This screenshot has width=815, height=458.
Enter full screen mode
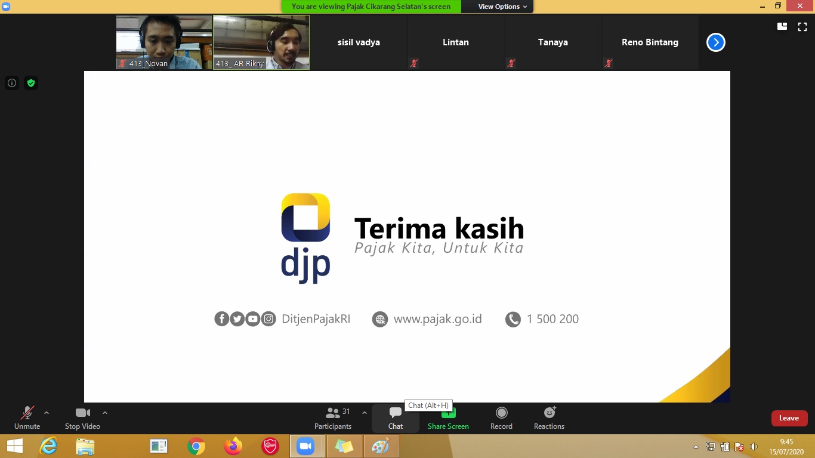(x=802, y=27)
